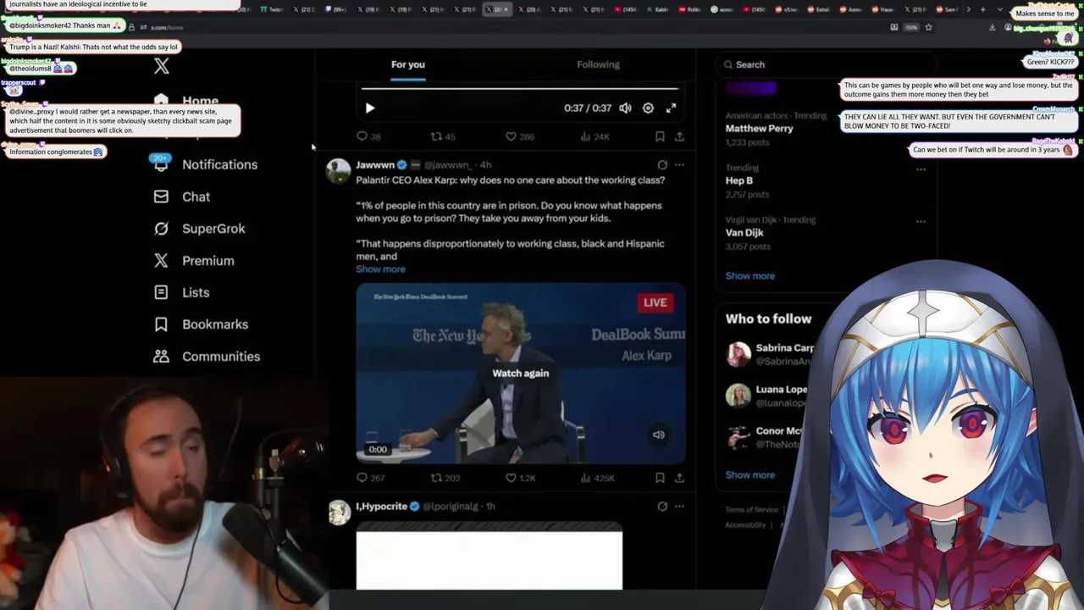Bookmark the top video post
The width and height of the screenshot is (1084, 610).
tap(660, 136)
